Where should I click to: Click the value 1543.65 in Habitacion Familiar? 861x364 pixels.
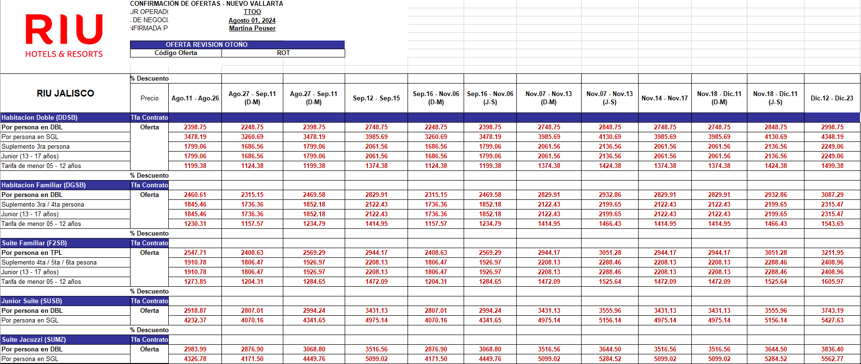[x=832, y=224]
